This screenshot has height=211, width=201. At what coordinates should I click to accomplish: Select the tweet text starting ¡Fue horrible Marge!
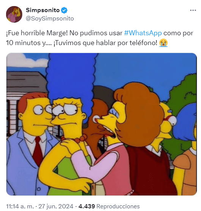(x=100, y=38)
